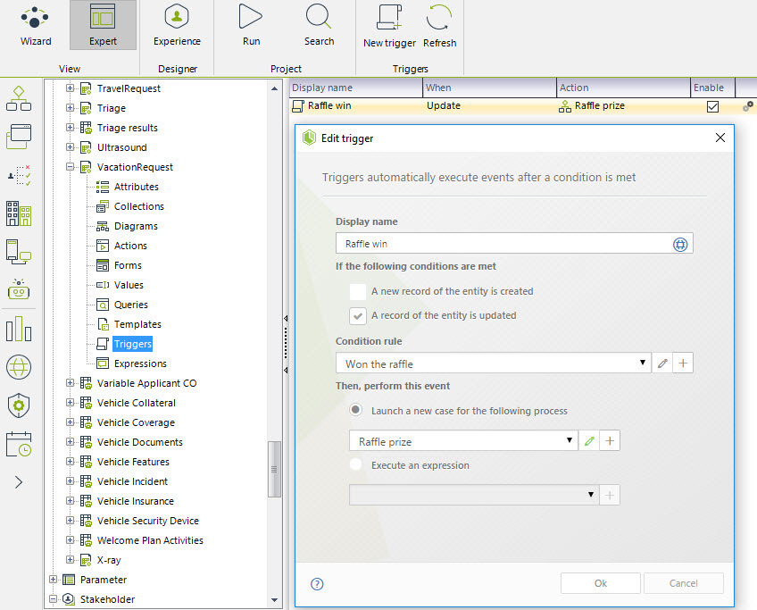Click the tree scrollbar up arrow
Image resolution: width=757 pixels, height=610 pixels.
coord(274,88)
